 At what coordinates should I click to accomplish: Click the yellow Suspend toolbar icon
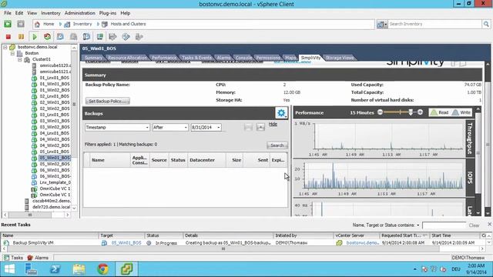[21, 37]
